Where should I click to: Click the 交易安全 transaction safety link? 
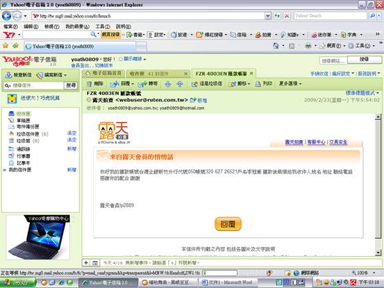point(338,142)
